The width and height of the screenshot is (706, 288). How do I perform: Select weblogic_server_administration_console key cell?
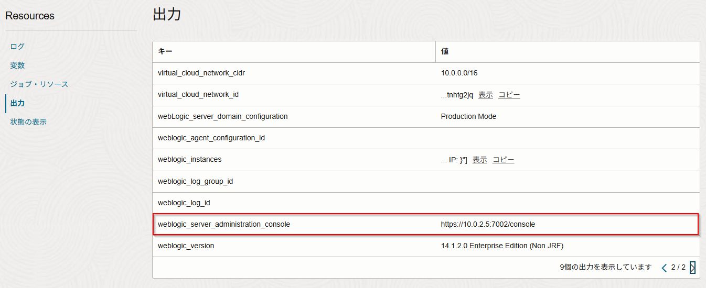[224, 224]
